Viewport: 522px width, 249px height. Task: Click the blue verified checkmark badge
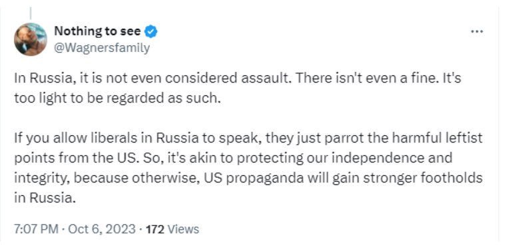point(150,32)
